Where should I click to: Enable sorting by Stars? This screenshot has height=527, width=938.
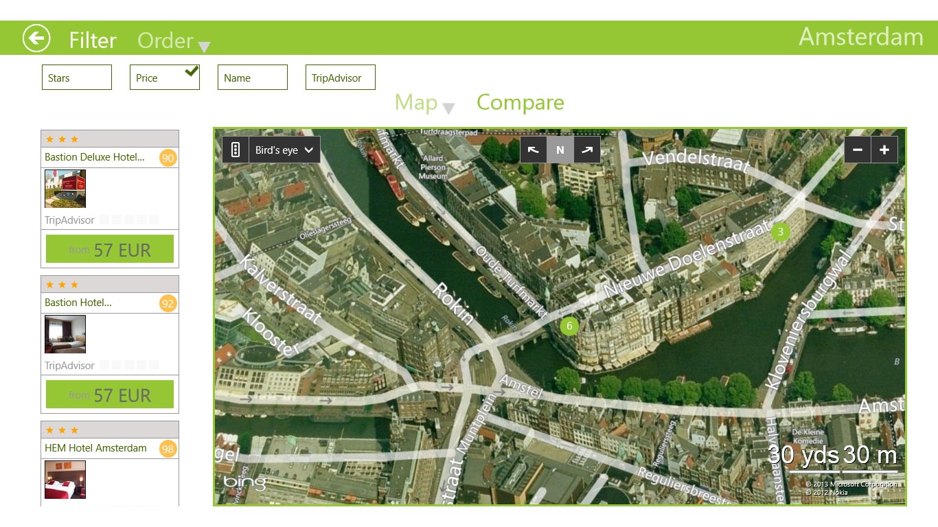click(76, 78)
